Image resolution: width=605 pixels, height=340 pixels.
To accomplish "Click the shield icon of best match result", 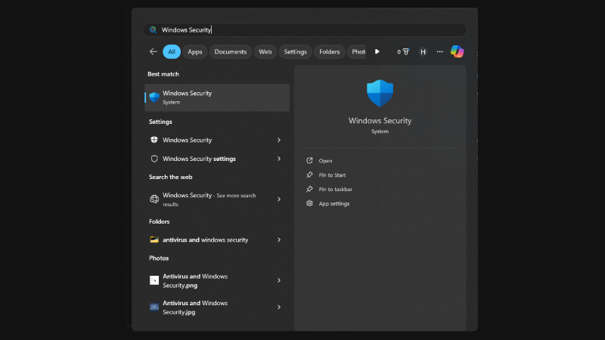I will tap(154, 97).
